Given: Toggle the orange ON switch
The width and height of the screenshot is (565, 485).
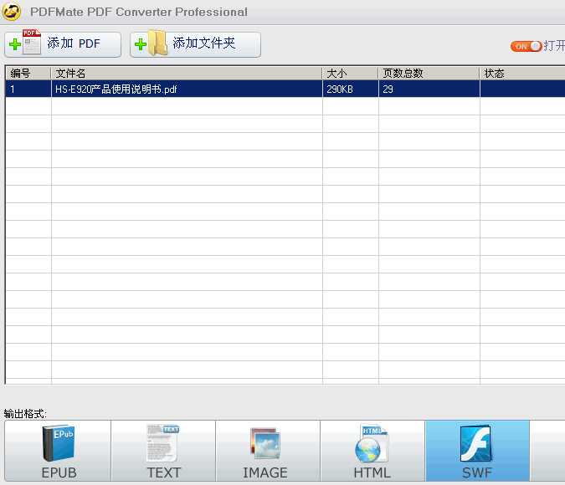Looking at the screenshot, I should [x=526, y=46].
